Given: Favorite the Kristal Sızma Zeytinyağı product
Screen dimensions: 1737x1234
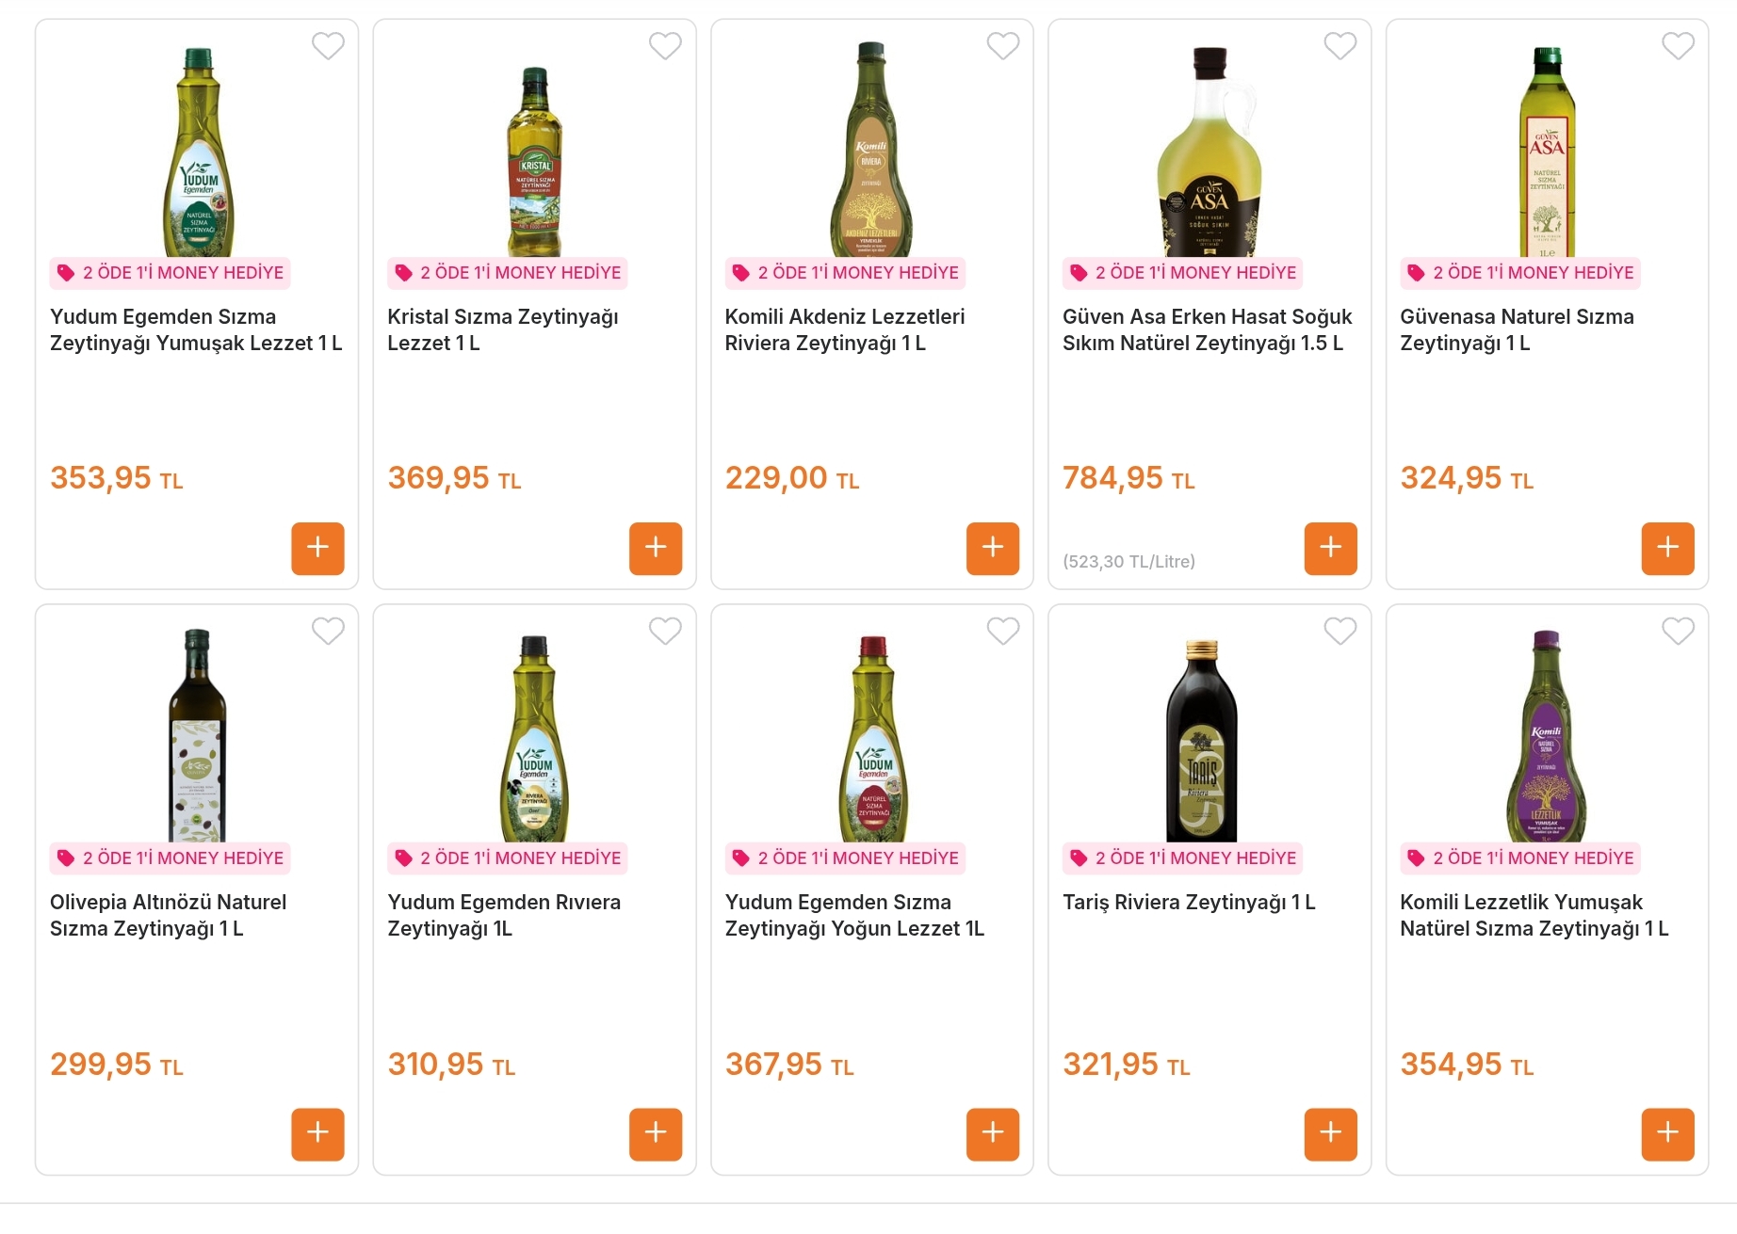Looking at the screenshot, I should tap(665, 45).
